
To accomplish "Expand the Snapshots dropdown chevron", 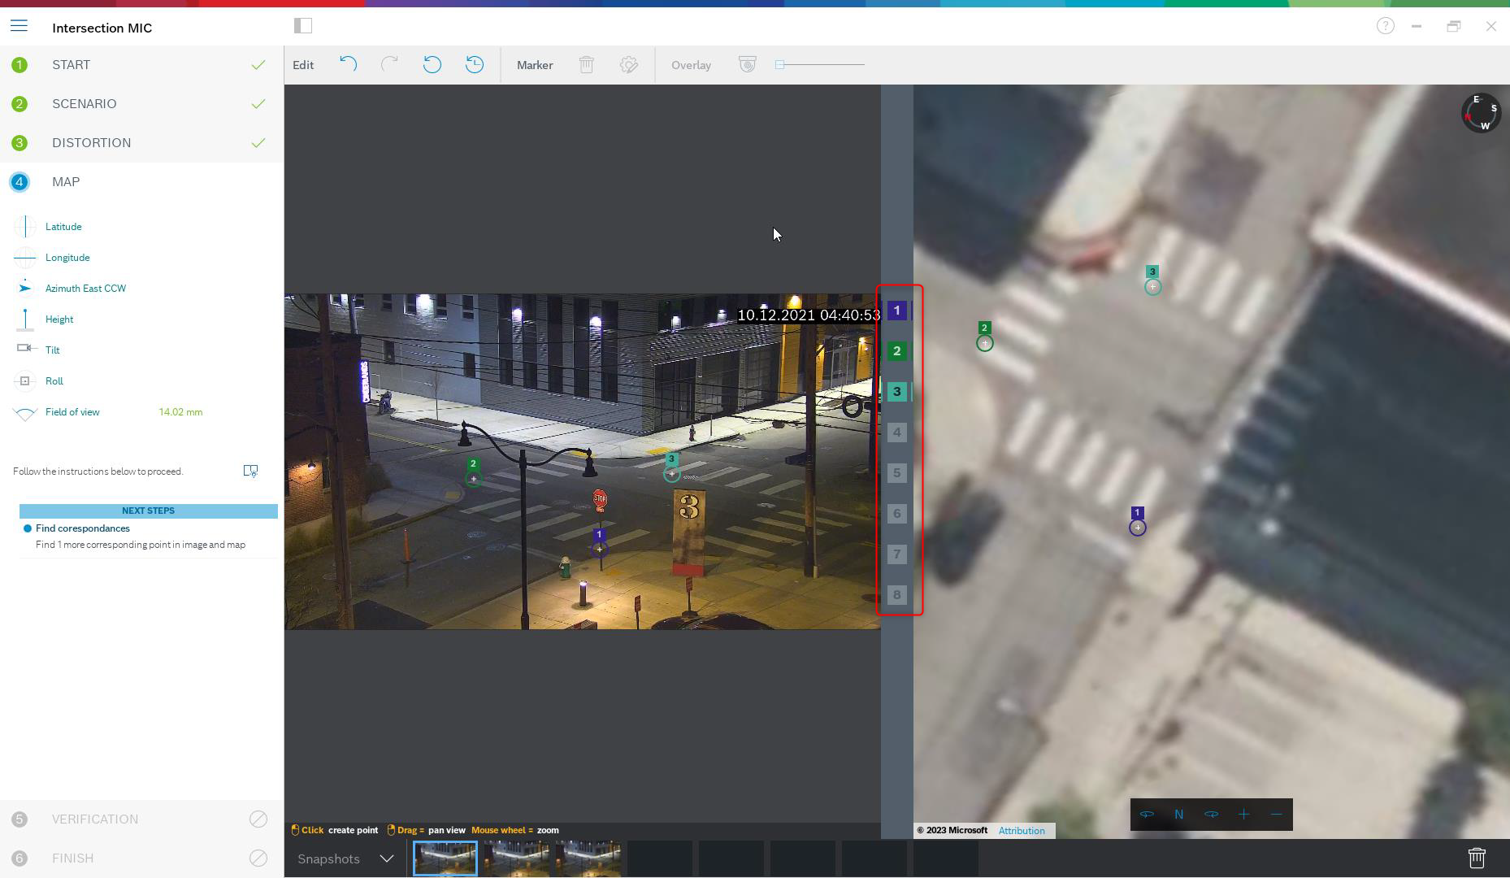I will (387, 859).
